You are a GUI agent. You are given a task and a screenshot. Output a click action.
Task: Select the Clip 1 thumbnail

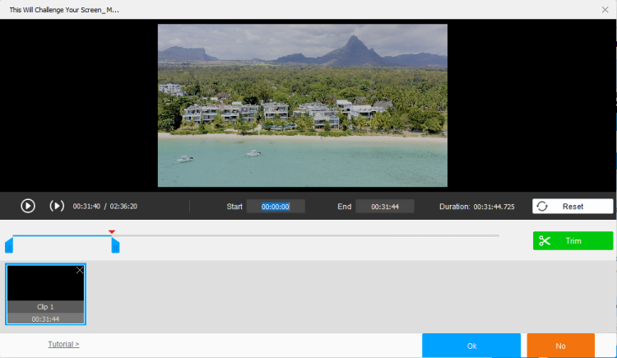(x=45, y=283)
